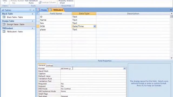This screenshot has width=173, height=97.
Task: Click the Description column header
Action: click(x=133, y=13)
